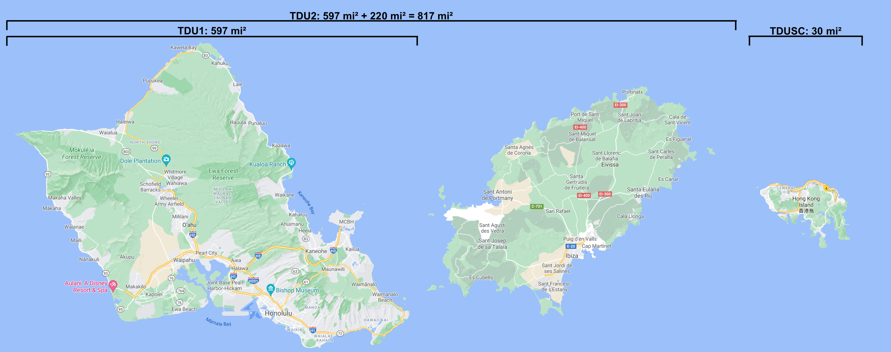Click the EI-300 badge near Portinatx
891x352 pixels.
(x=620, y=105)
